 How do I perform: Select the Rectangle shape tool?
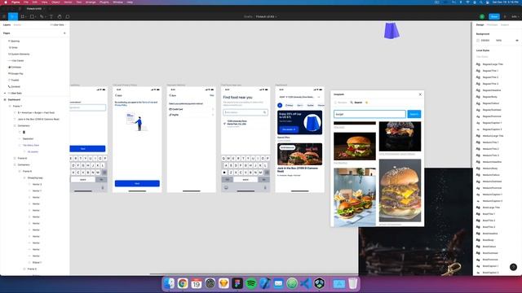click(33, 16)
